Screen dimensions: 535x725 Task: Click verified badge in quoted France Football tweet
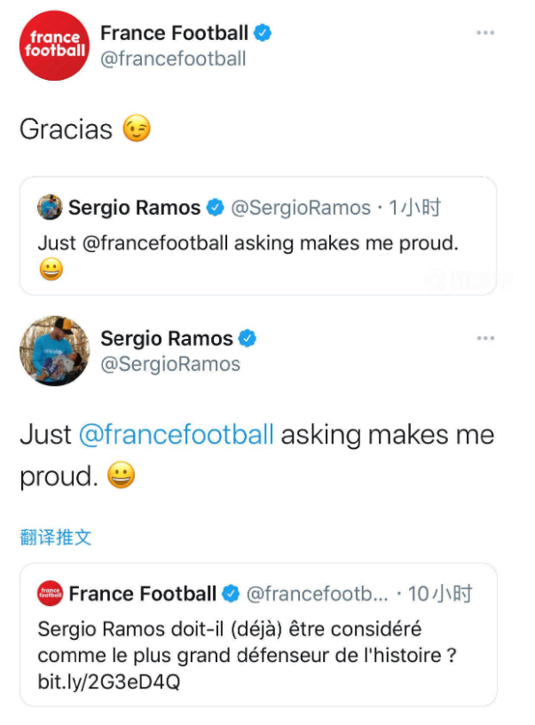click(231, 593)
